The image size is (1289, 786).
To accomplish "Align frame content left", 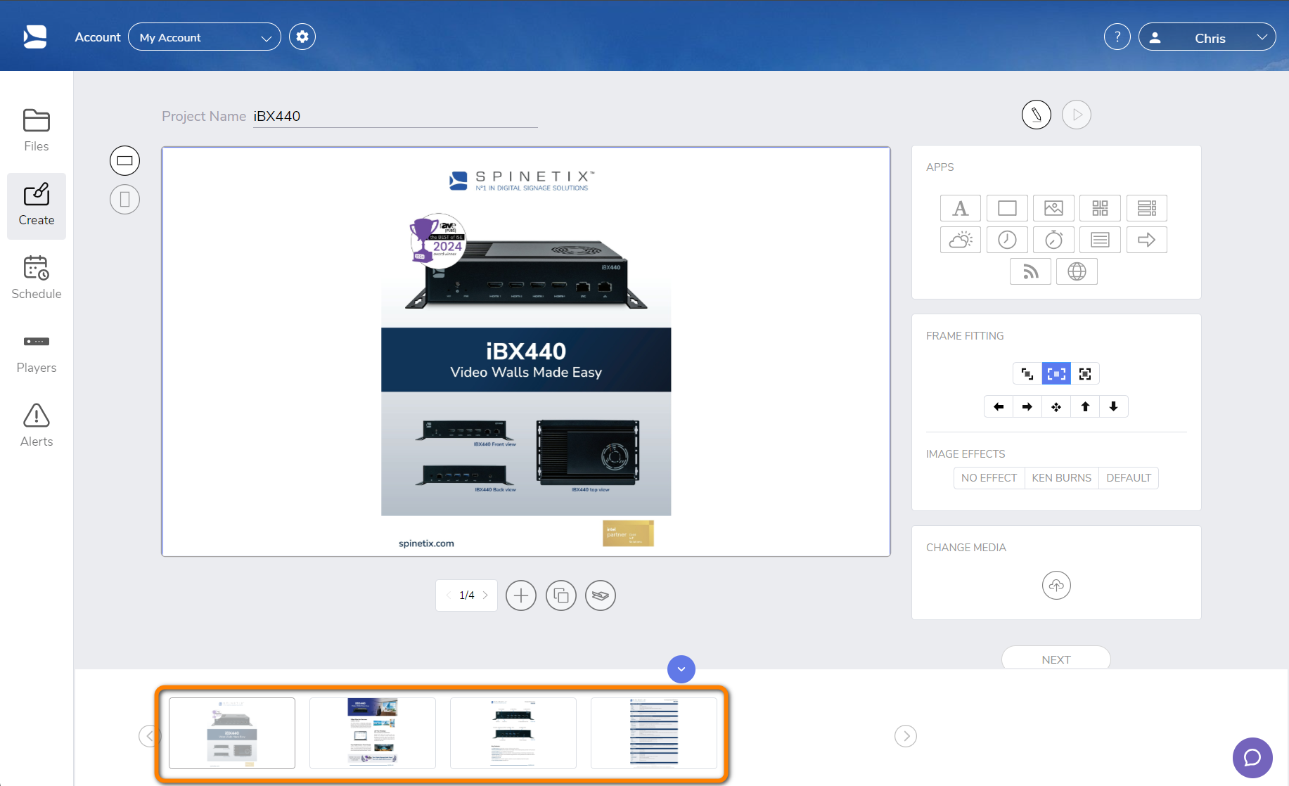I will (999, 406).
